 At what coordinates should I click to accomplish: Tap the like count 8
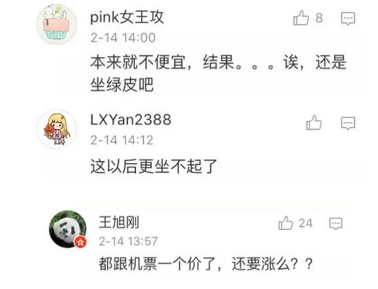click(319, 18)
